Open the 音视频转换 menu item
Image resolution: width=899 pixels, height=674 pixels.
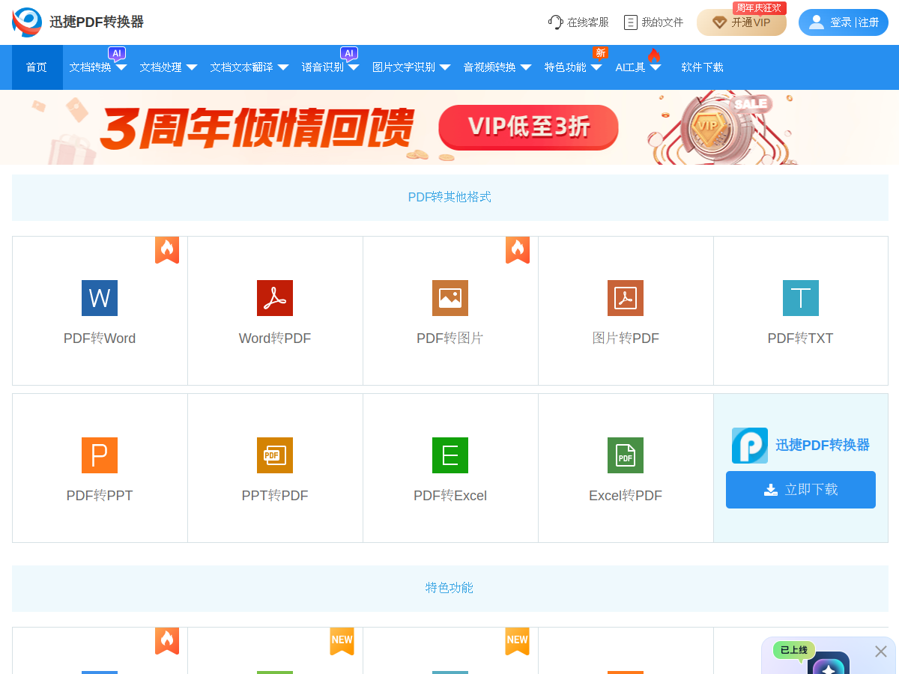pyautogui.click(x=490, y=67)
